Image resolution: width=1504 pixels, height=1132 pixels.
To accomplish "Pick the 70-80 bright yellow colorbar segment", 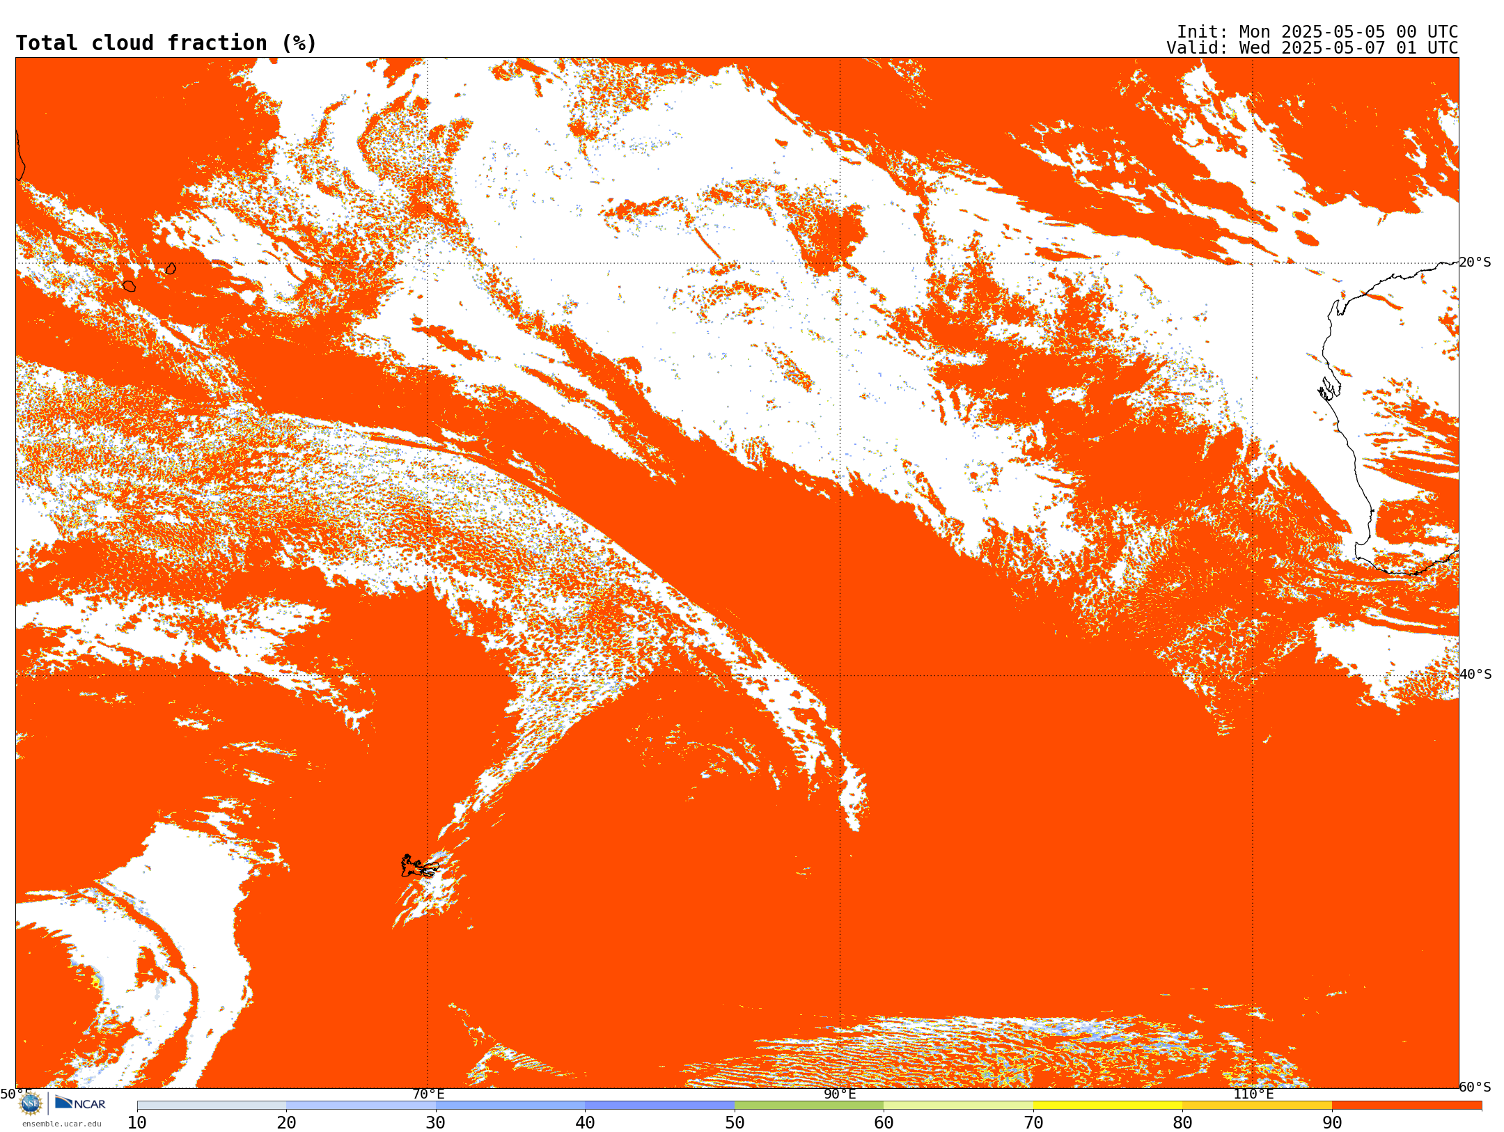I will [x=1108, y=1106].
